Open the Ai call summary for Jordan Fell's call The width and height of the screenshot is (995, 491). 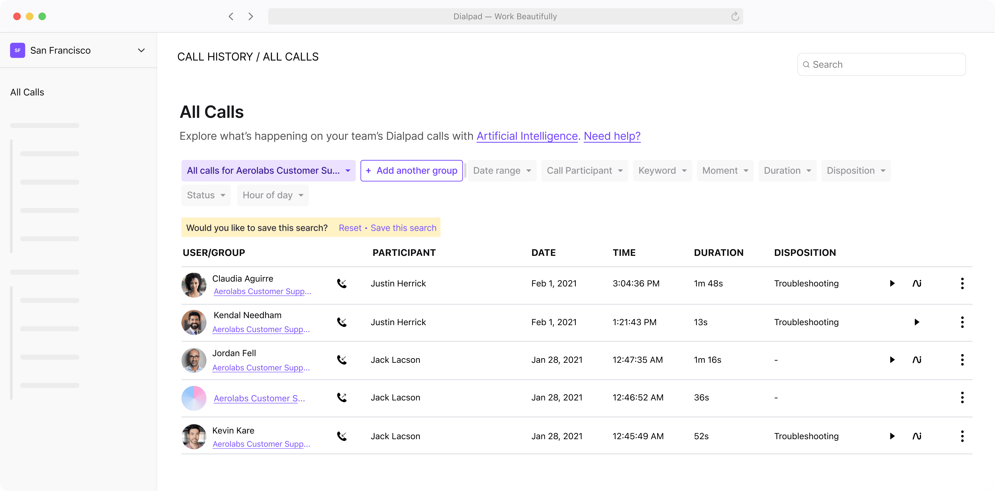click(917, 360)
